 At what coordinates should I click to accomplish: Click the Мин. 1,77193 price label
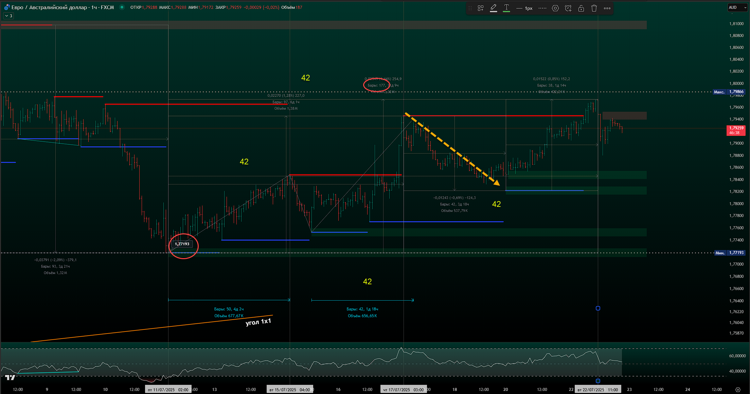(x=730, y=253)
